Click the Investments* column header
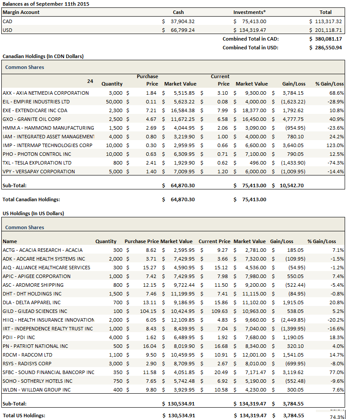 249,12
